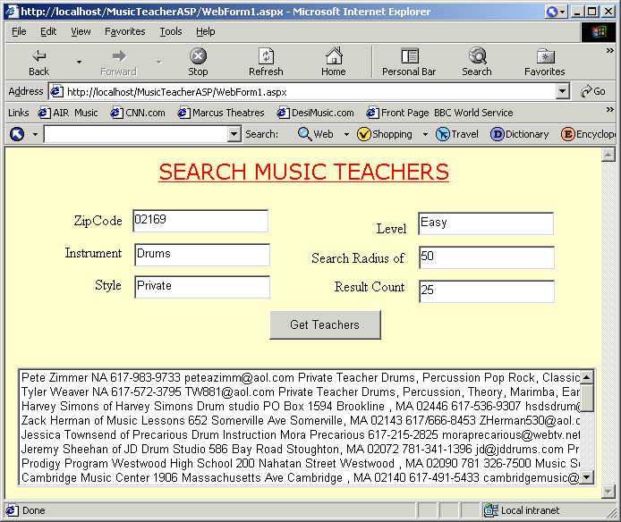The height and width of the screenshot is (522, 621).
Task: Click the ZipCode input field
Action: (x=200, y=221)
